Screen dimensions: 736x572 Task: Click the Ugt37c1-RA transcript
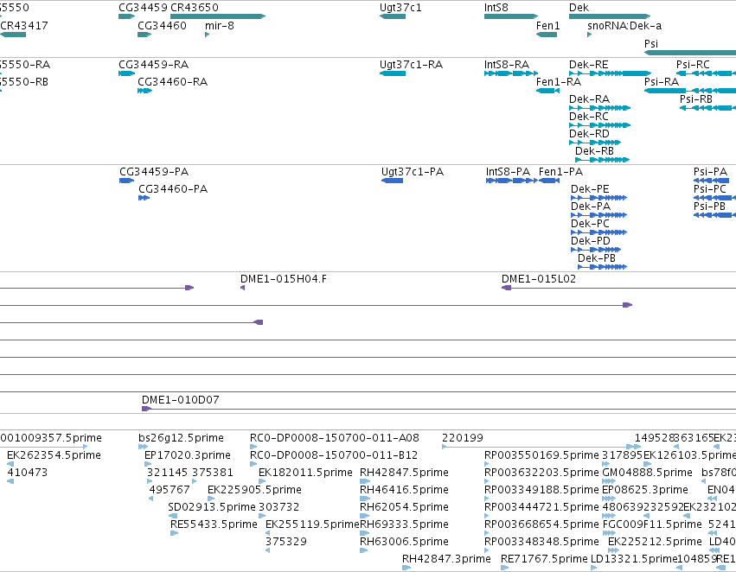pyautogui.click(x=393, y=73)
